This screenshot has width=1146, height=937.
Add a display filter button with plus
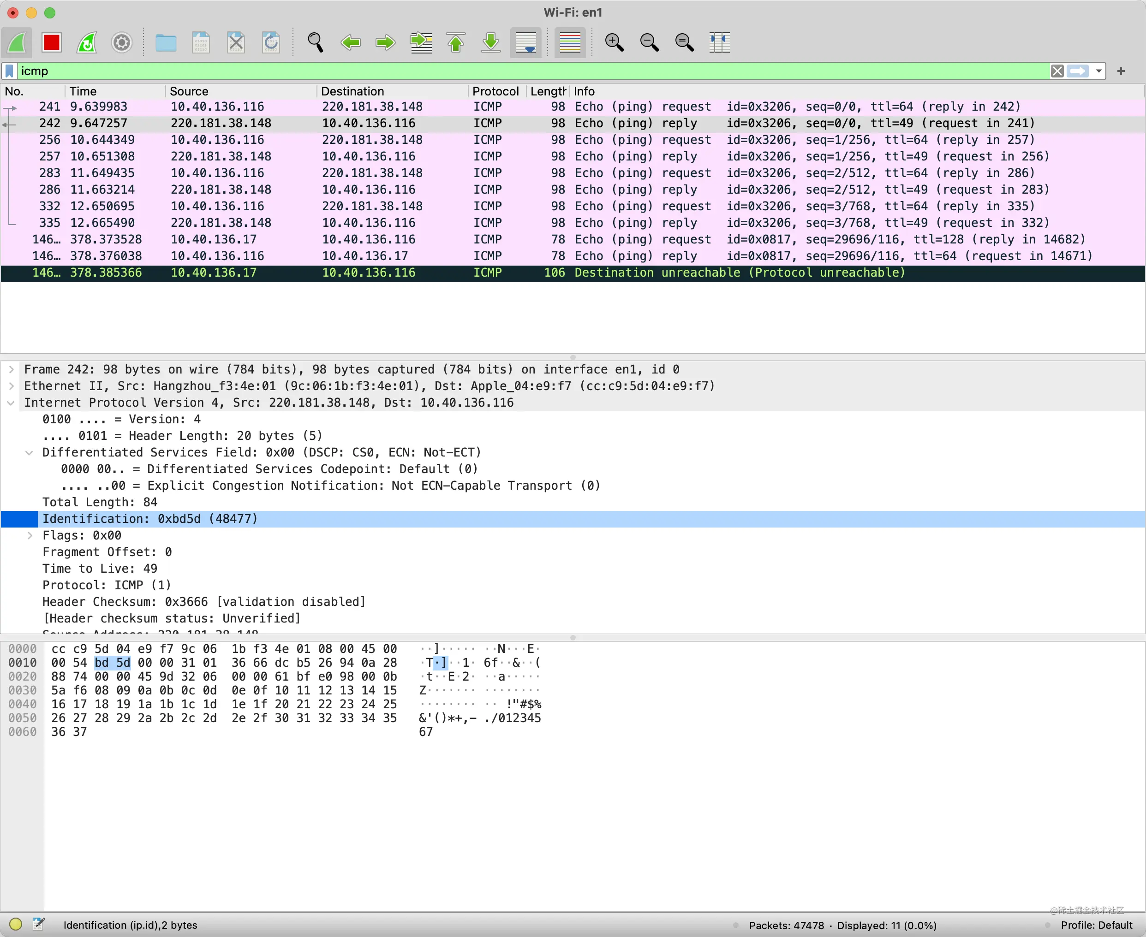point(1121,71)
